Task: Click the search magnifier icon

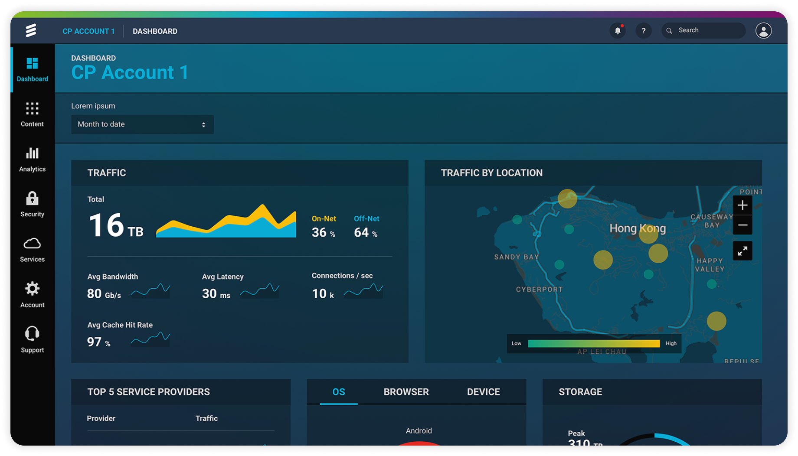Action: tap(669, 31)
